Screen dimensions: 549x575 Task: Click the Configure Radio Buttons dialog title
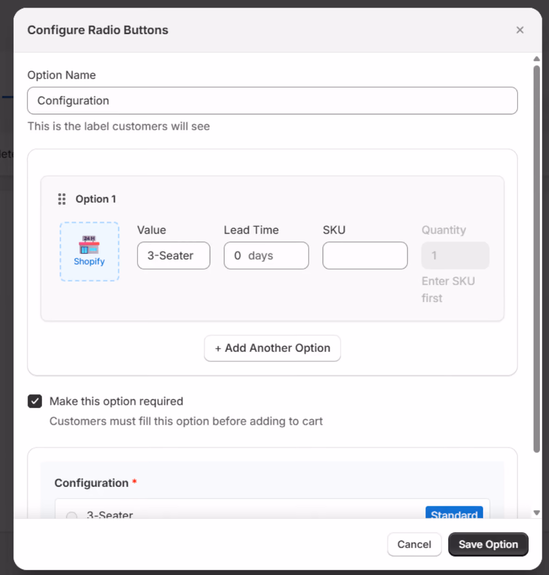point(98,30)
